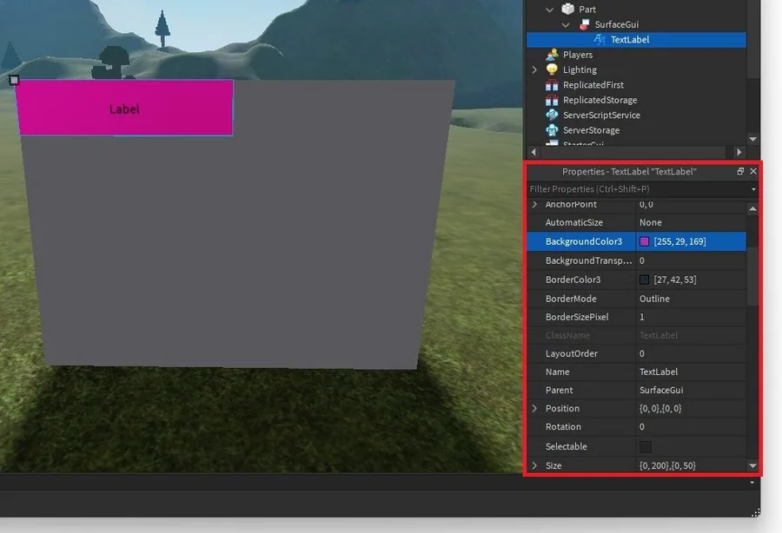Undock the Properties panel window

(x=740, y=171)
